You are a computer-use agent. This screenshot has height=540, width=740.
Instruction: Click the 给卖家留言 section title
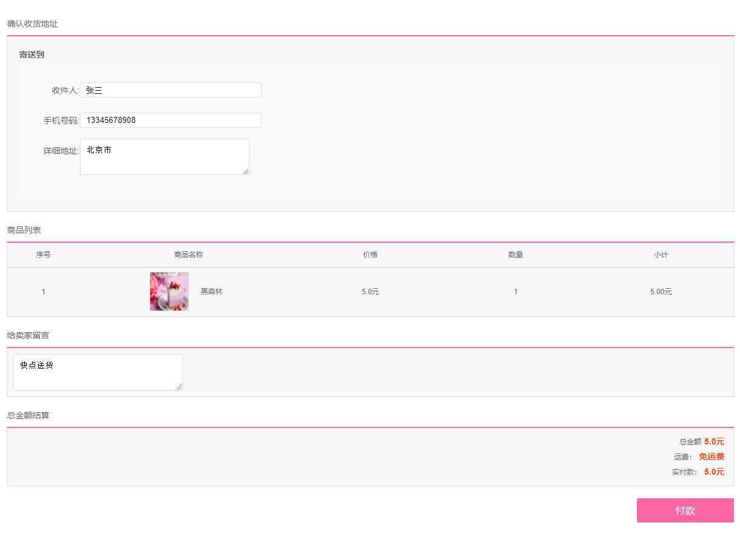tap(28, 335)
